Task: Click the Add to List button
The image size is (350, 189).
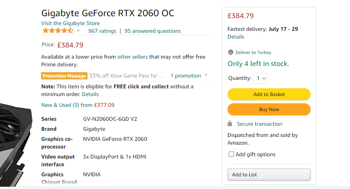Action: click(269, 174)
